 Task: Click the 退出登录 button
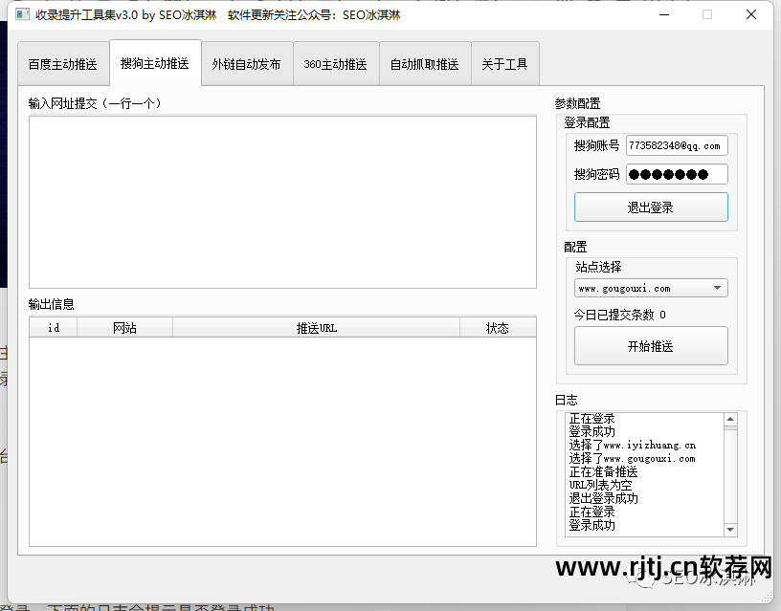(651, 207)
